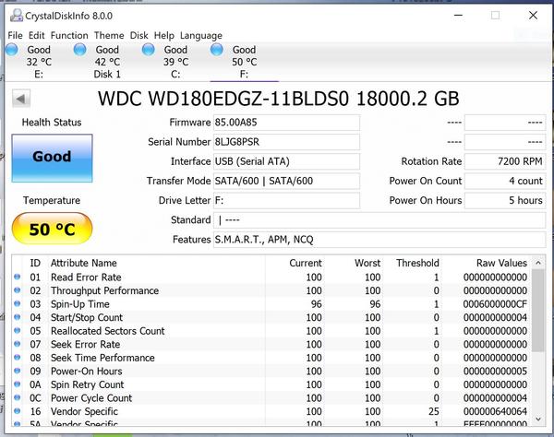
Task: Open the File menu
Action: coord(15,35)
